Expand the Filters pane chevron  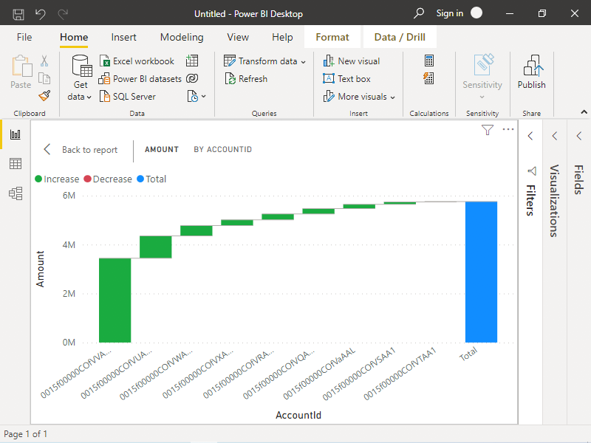[x=530, y=136]
